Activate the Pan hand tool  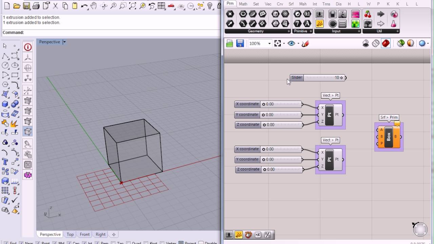94,6
